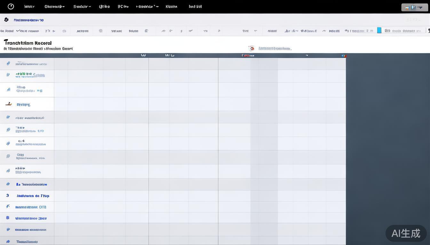Click the red flag marker in the grid header
430x245 pixels.
(344, 56)
